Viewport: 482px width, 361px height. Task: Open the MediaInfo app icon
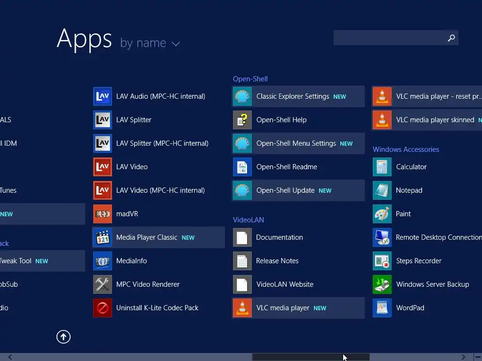click(102, 261)
